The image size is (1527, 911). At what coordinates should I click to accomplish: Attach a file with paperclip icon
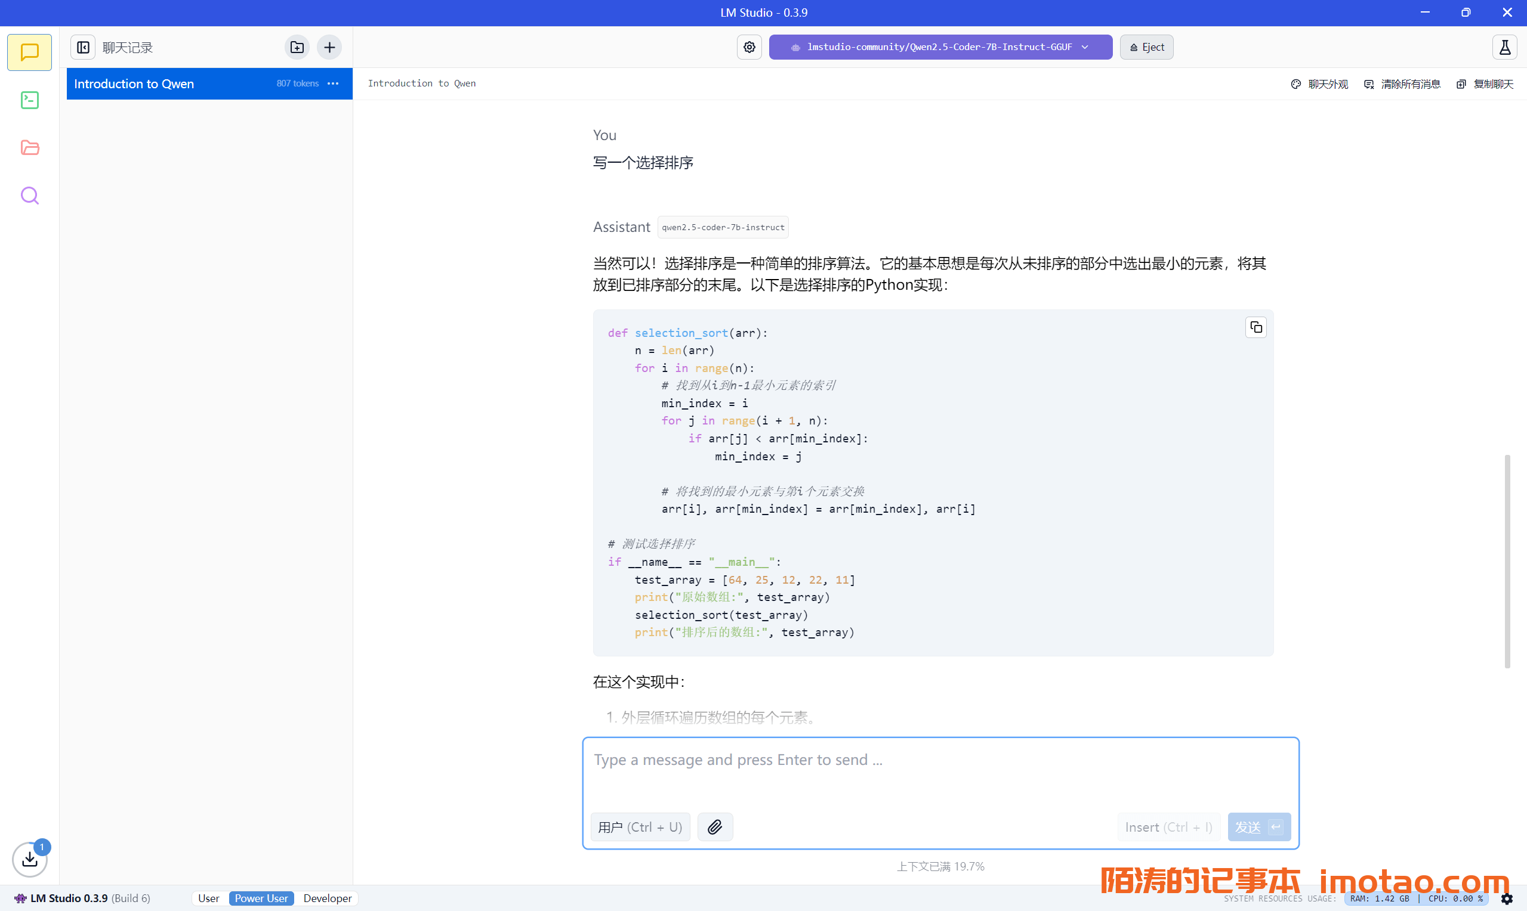tap(715, 827)
